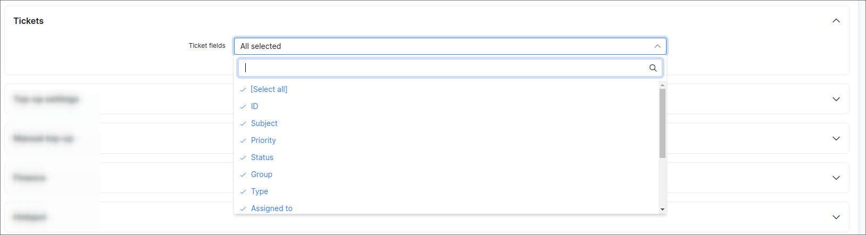This screenshot has width=866, height=235.
Task: Collapse the Ticket fields dropdown arrow
Action: [x=657, y=46]
